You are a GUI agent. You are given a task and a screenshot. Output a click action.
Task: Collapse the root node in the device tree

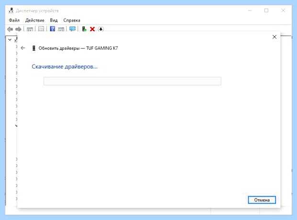click(10, 40)
